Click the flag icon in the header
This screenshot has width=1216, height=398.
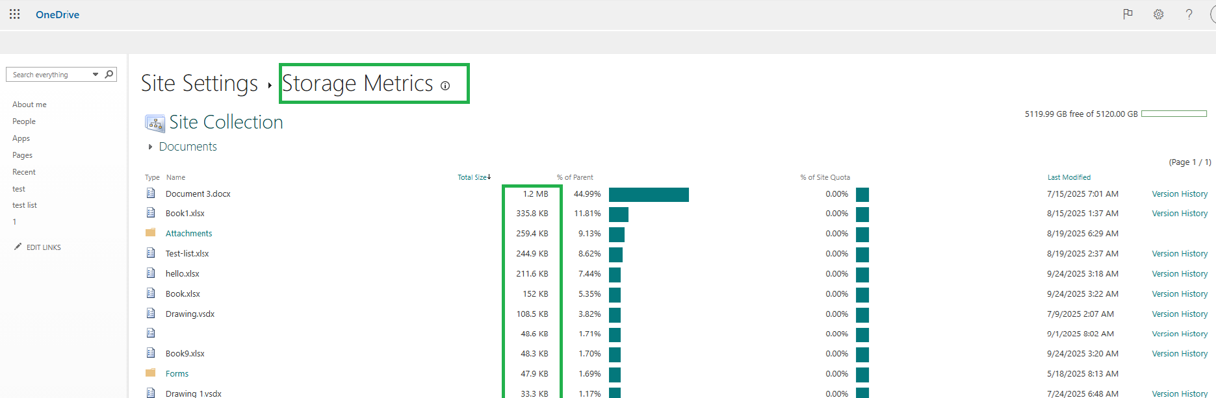[1128, 14]
